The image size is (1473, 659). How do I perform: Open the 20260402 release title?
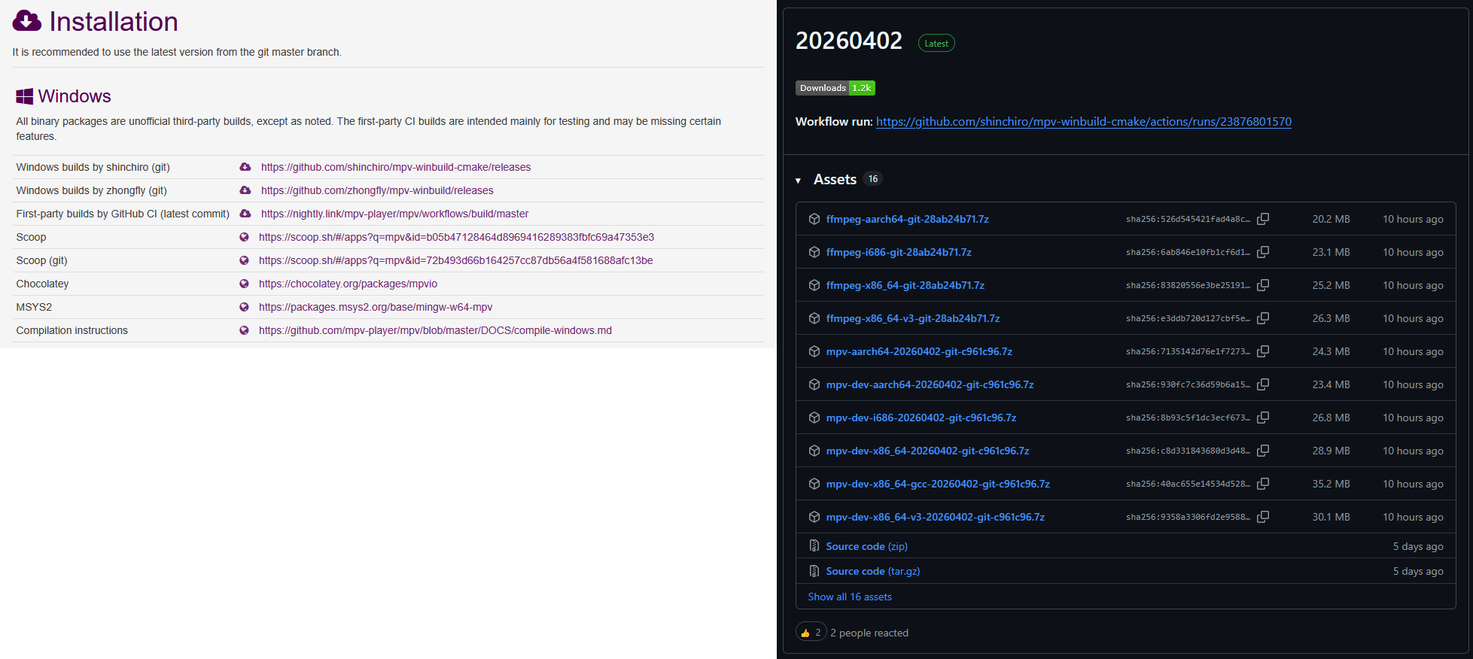[x=849, y=41]
